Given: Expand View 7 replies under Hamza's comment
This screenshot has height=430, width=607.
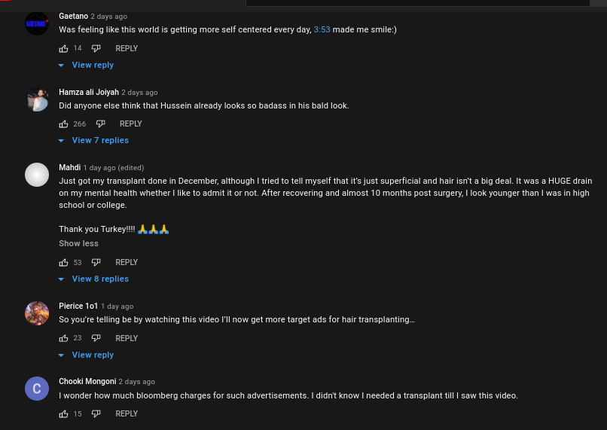Looking at the screenshot, I should 93,141.
